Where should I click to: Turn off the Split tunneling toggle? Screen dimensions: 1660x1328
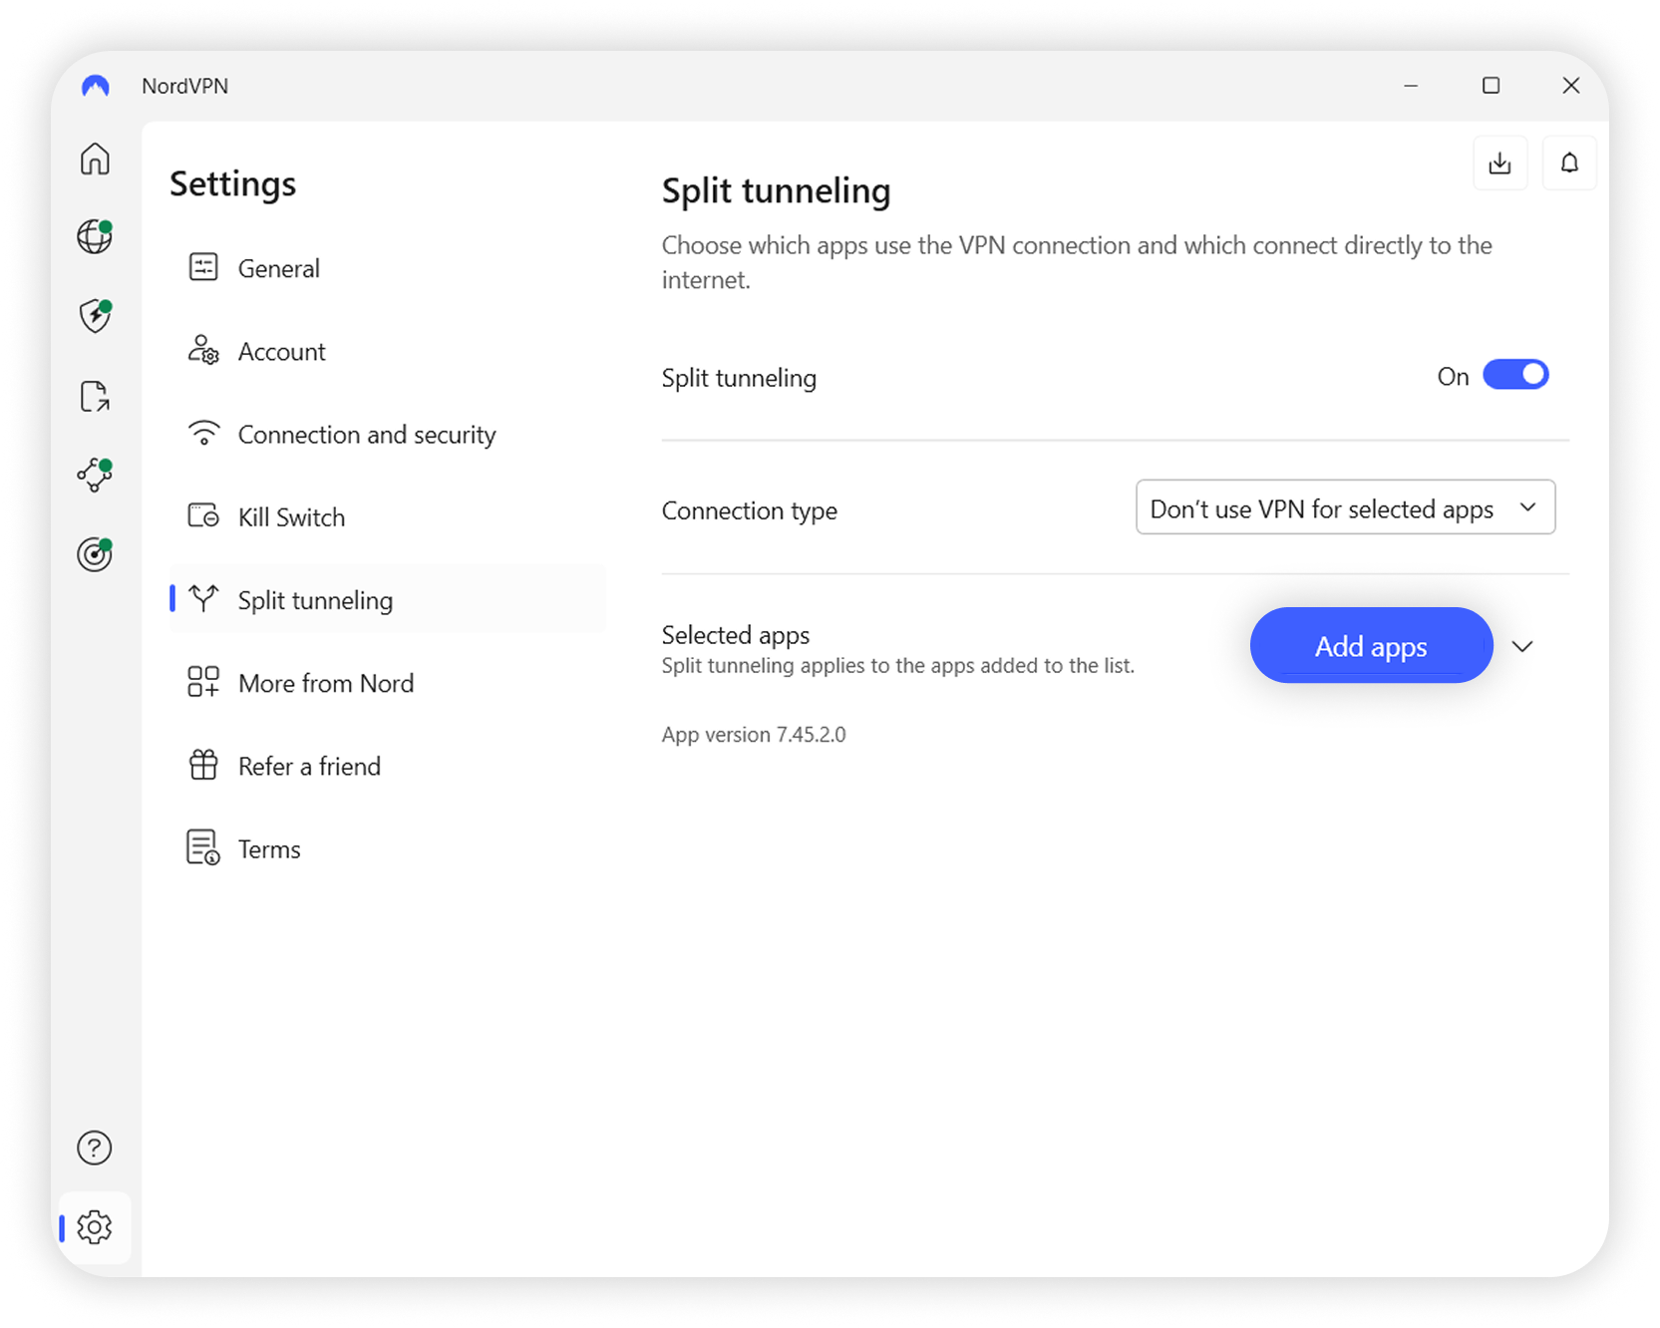(x=1516, y=374)
